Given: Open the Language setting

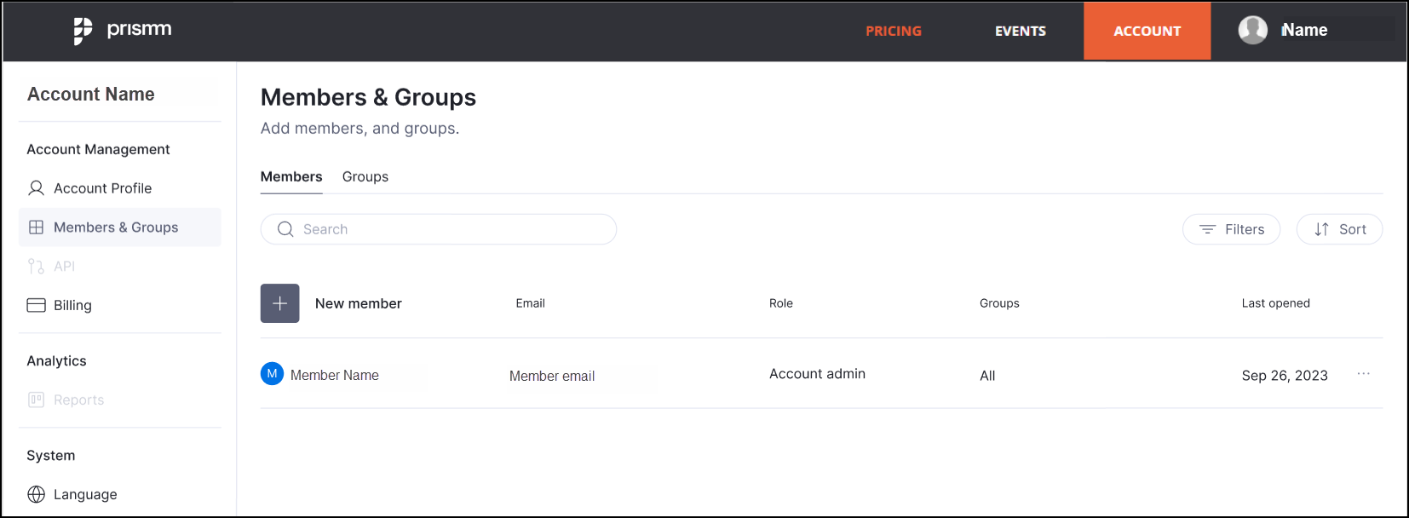Looking at the screenshot, I should pos(120,494).
